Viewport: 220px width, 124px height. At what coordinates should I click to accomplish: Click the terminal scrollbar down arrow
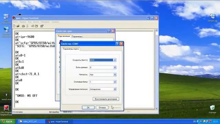157,108
